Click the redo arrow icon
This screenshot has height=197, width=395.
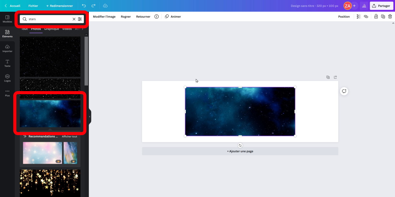pos(94,6)
